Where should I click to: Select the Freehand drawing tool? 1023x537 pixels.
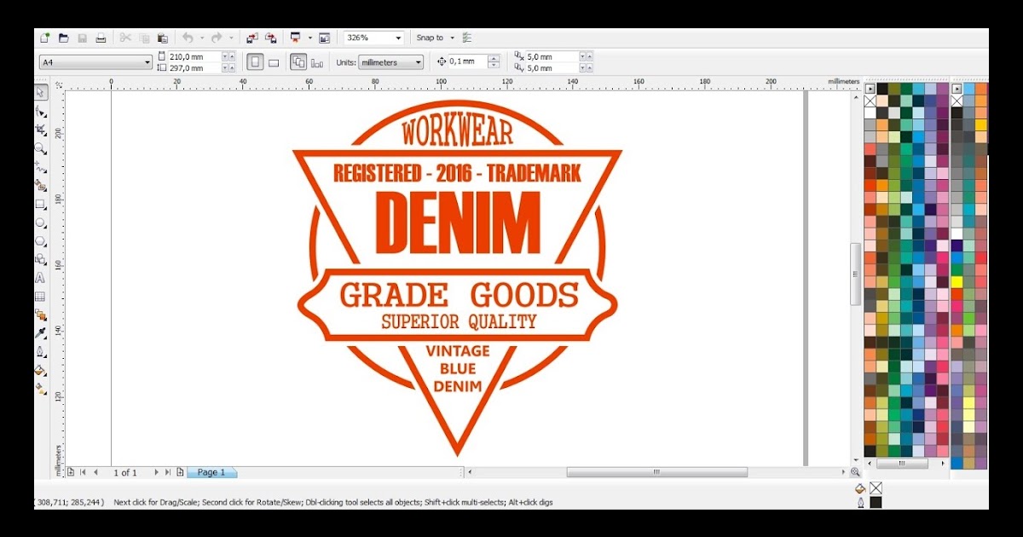tap(40, 167)
